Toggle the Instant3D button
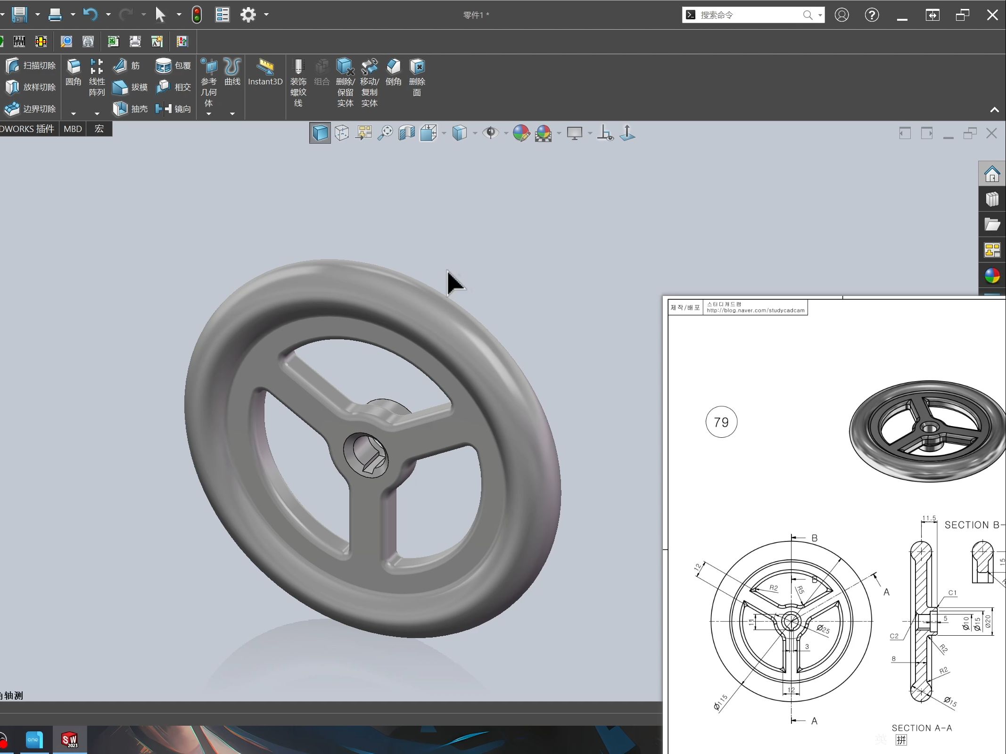 pyautogui.click(x=265, y=73)
